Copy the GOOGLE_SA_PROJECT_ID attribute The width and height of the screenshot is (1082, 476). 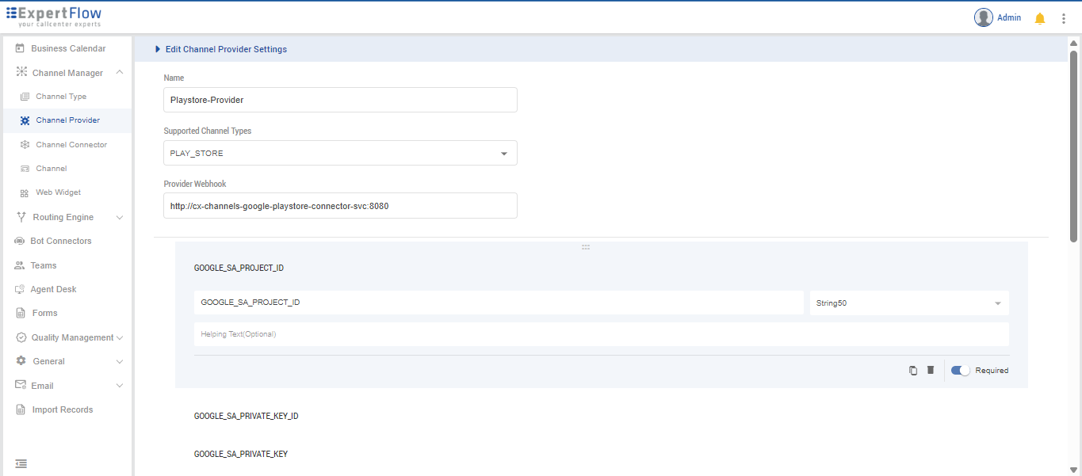(913, 371)
